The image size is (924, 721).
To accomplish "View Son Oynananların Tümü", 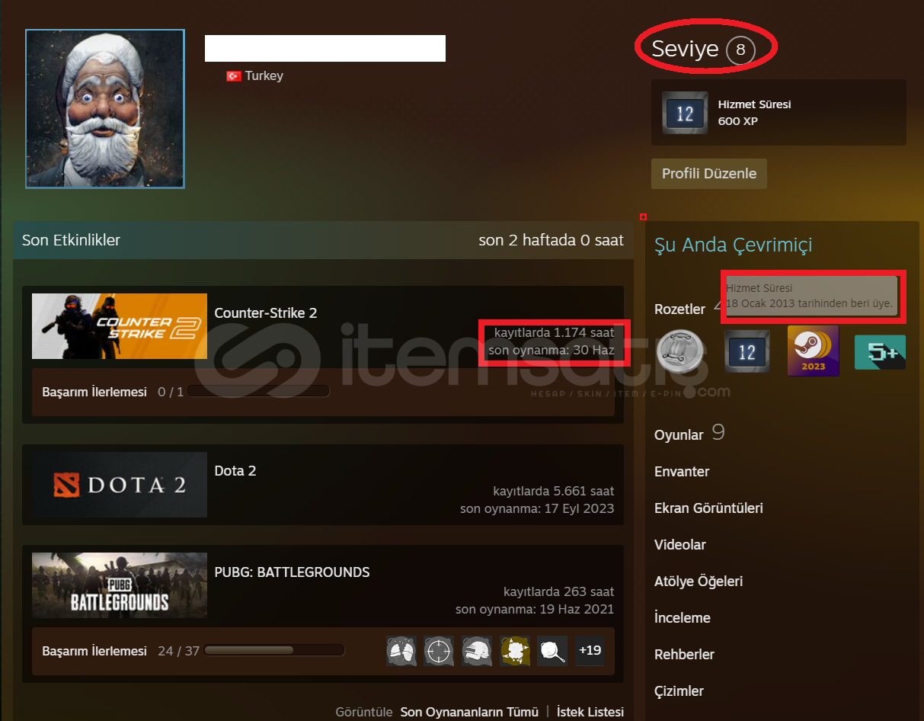I will pyautogui.click(x=469, y=712).
